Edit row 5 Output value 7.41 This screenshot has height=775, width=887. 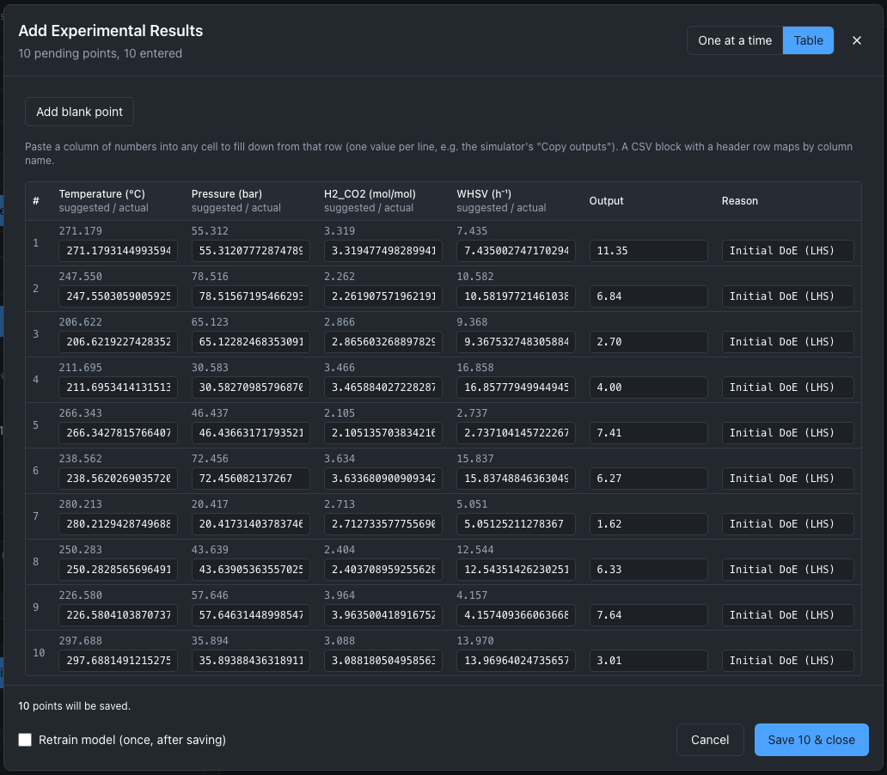(648, 433)
